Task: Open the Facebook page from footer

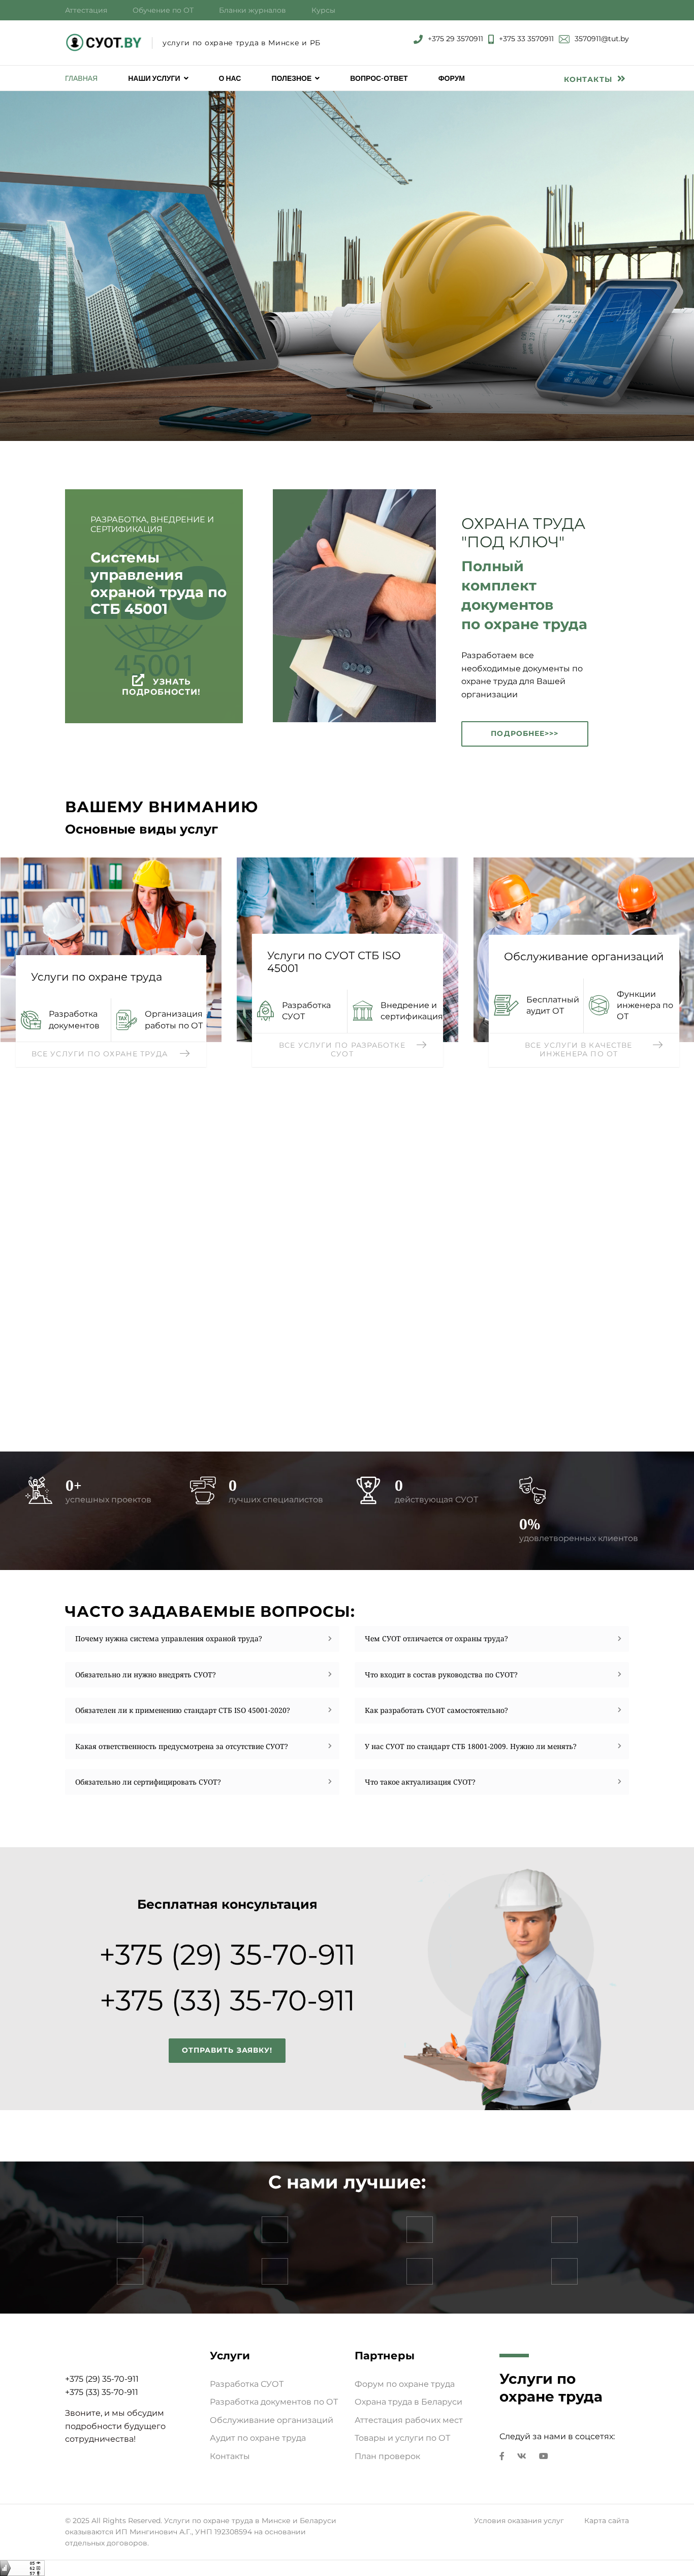Action: 501,2456
